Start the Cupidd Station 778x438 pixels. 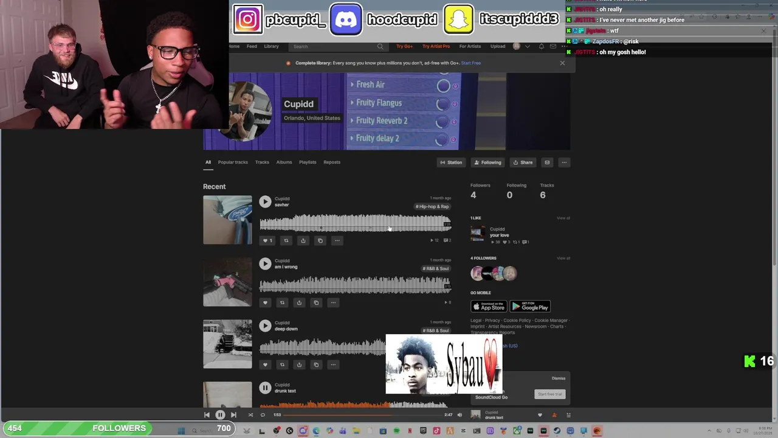[x=451, y=162]
